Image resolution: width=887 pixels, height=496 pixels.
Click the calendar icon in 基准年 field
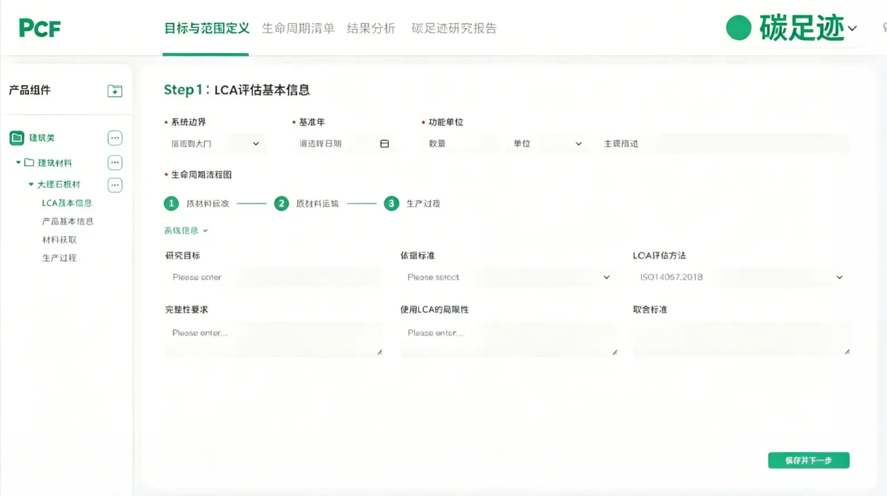(384, 143)
